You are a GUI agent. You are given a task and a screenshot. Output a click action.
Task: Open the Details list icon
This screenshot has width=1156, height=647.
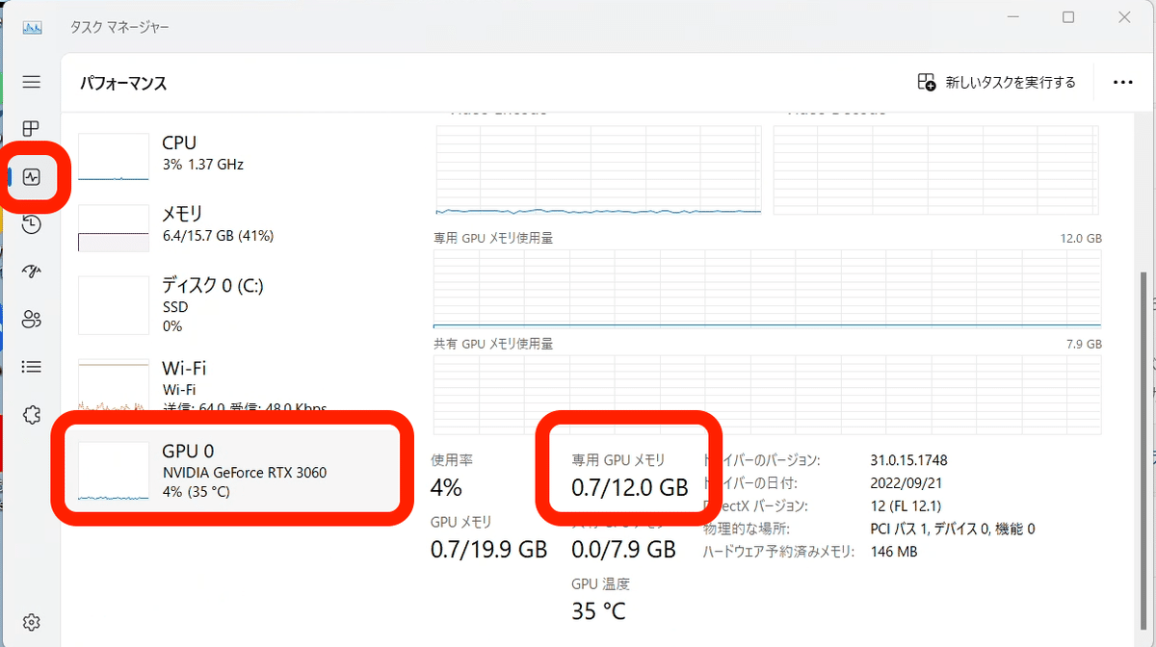[31, 367]
